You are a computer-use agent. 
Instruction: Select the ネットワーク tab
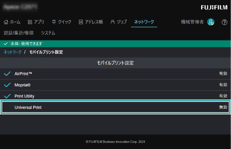point(144,22)
